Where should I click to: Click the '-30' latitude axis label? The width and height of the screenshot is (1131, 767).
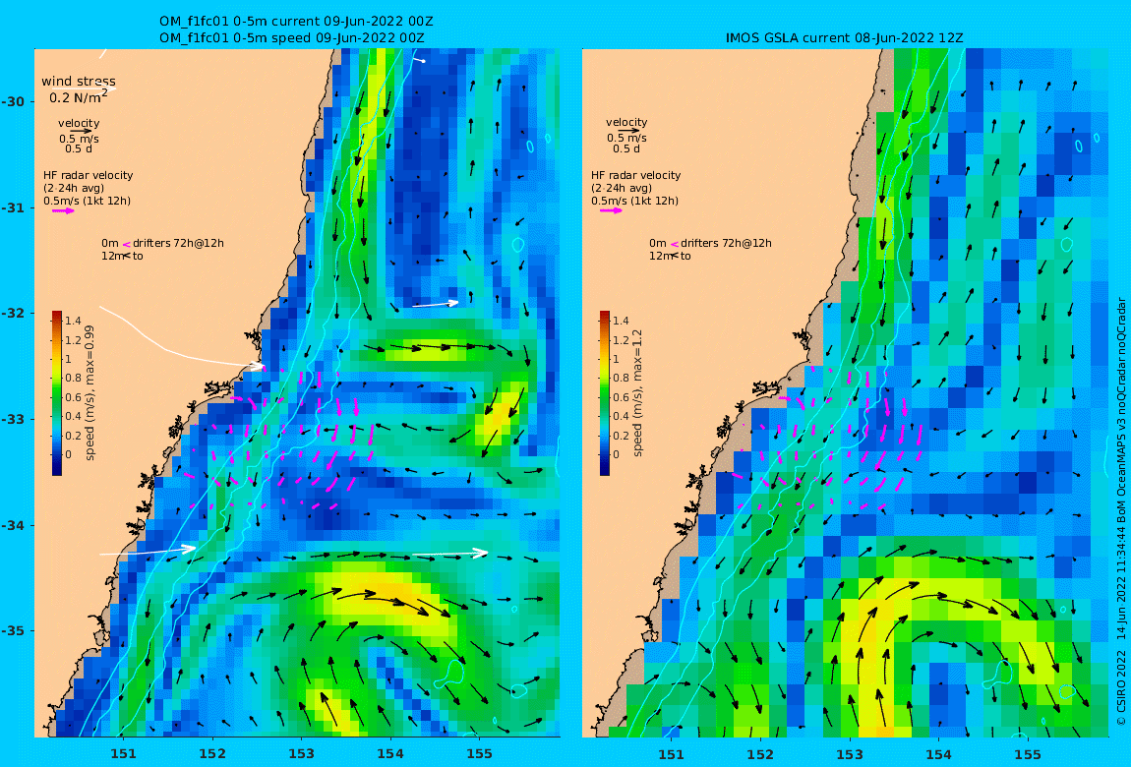12,101
